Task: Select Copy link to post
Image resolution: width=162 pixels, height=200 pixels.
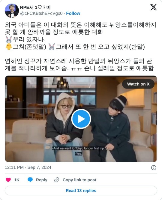Action: coord(79,180)
